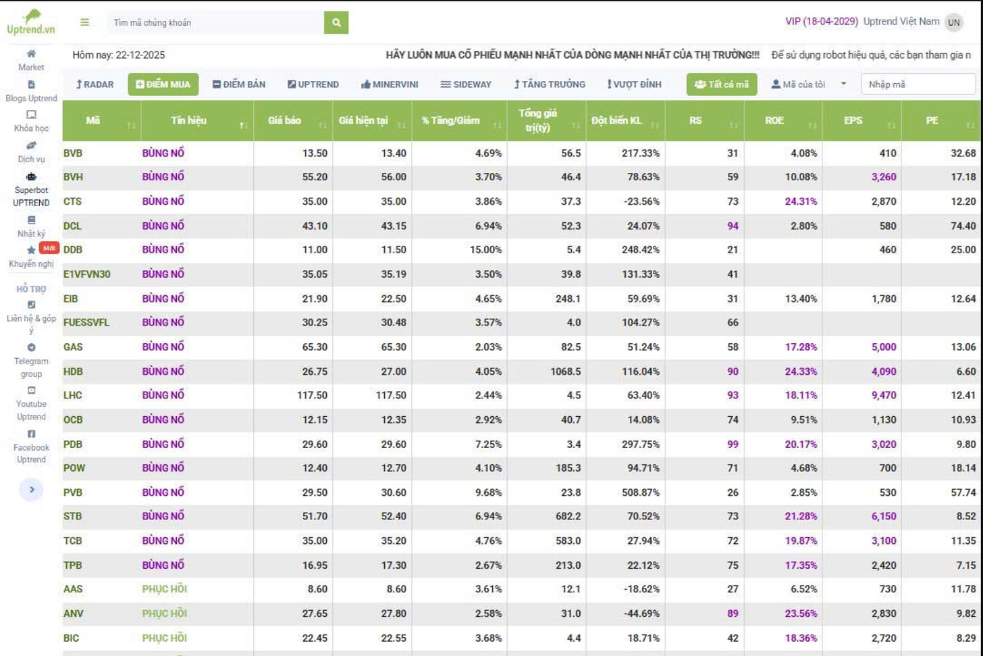The image size is (983, 656).
Task: Sort table by Tín hiệu column
Action: click(x=197, y=121)
